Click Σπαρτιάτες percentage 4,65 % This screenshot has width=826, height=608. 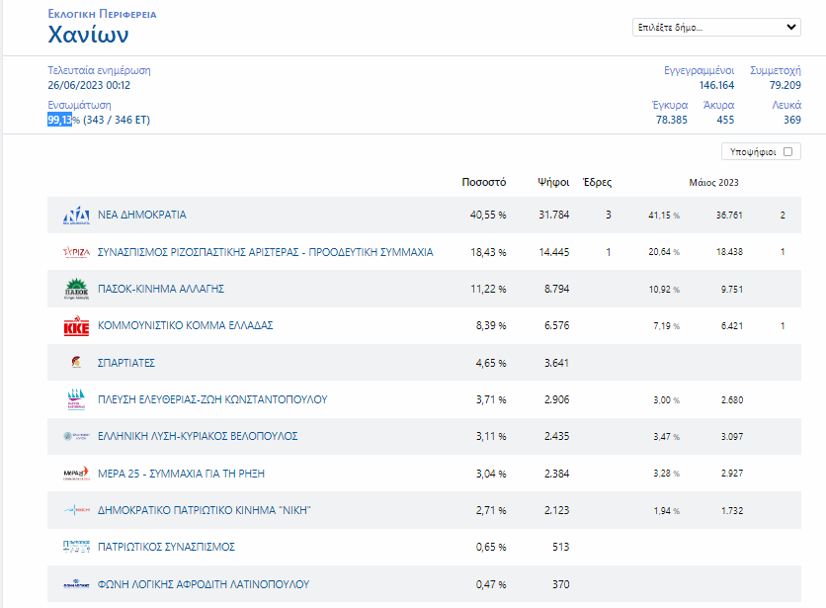(x=491, y=363)
